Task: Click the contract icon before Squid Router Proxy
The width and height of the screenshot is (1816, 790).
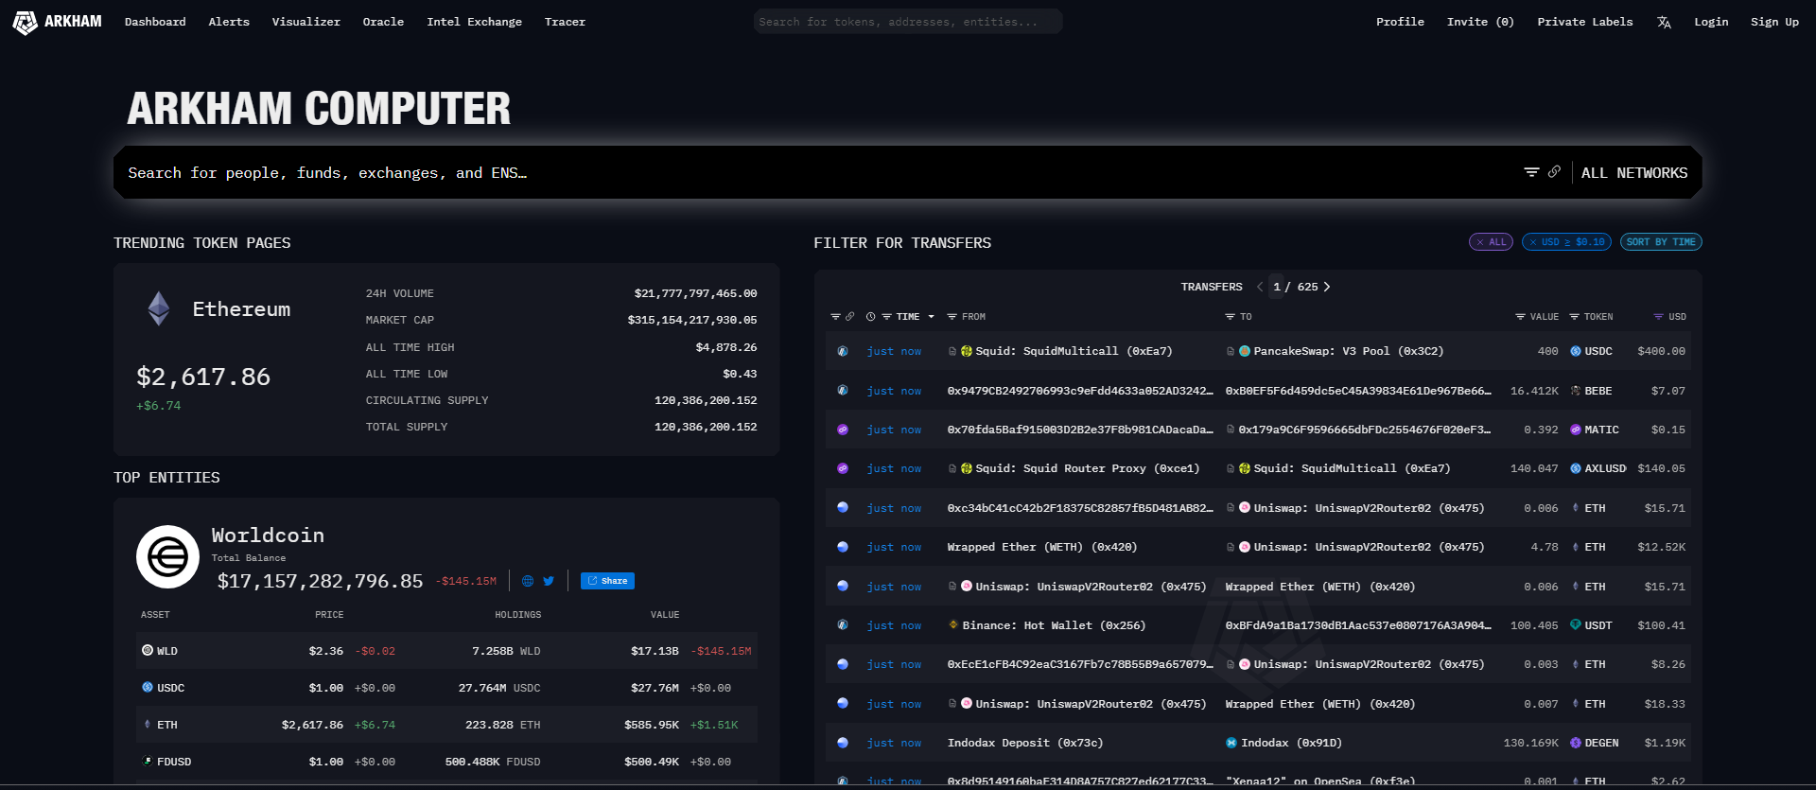Action: [952, 468]
